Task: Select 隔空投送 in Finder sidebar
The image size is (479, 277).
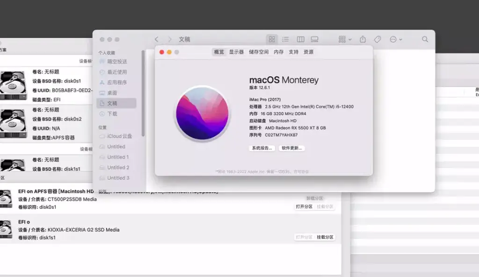Action: coord(117,61)
